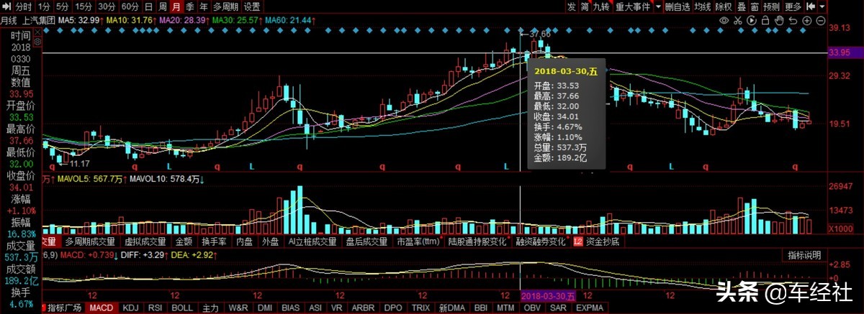This screenshot has height=314, width=864.
Task: Click the replay play-circle icon
Action: click(752, 21)
